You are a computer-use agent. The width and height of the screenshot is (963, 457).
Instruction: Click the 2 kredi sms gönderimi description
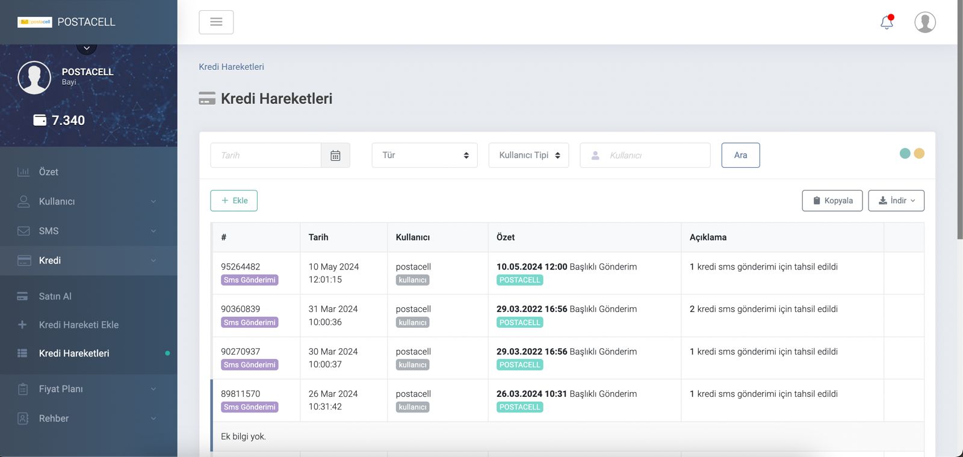[764, 309]
